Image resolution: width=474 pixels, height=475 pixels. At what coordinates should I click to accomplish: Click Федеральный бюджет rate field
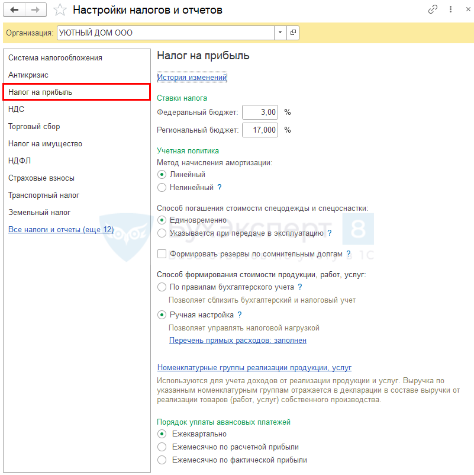[260, 113]
